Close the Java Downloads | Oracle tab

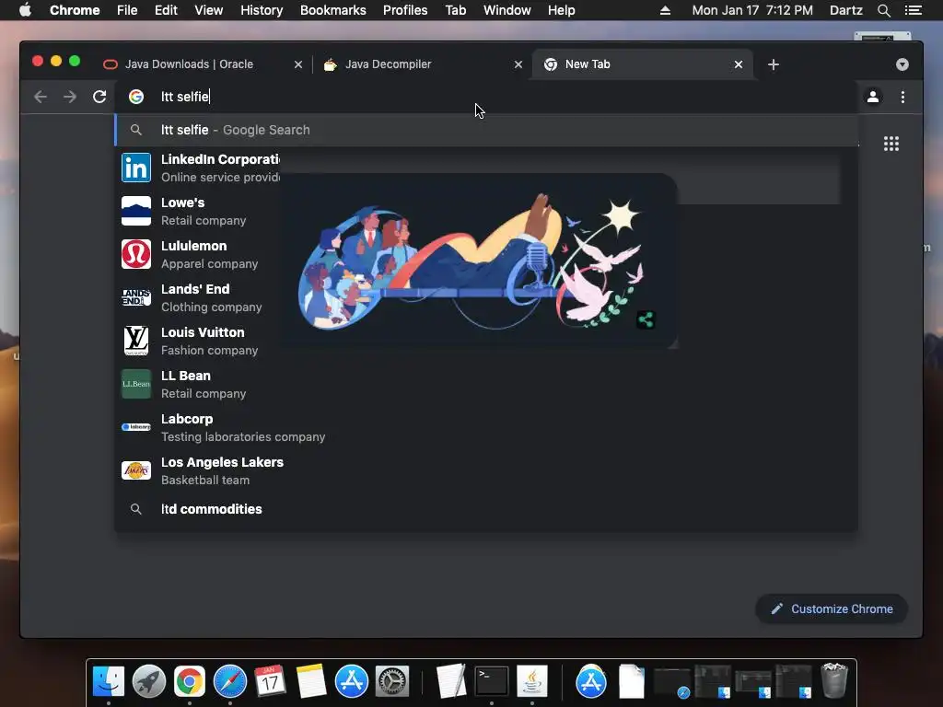298,64
